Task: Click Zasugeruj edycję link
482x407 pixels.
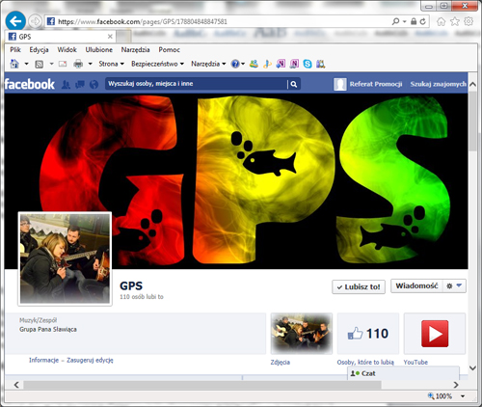Action: 90,360
